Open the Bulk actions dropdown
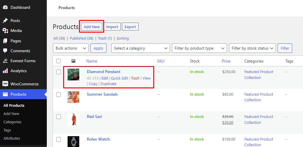 71,48
